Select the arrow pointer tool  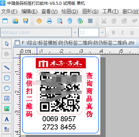[x=7, y=44]
